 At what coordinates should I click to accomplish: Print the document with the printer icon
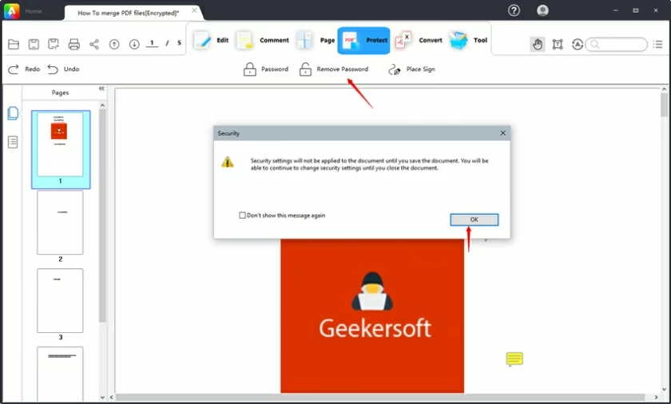tap(74, 44)
